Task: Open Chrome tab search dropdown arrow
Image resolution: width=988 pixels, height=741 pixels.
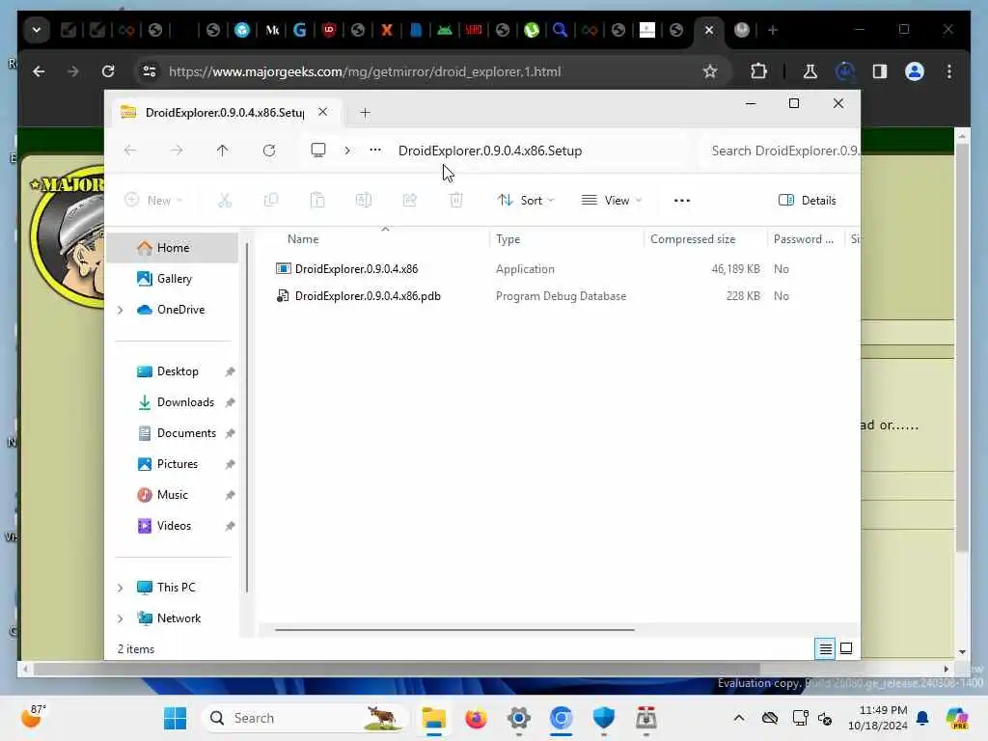Action: tap(37, 30)
